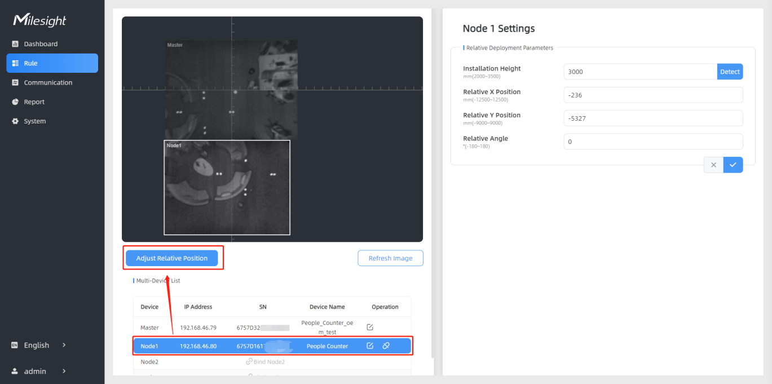Screen dimensions: 772x384
Task: Click the Node1 edit icon
Action: [x=370, y=346]
